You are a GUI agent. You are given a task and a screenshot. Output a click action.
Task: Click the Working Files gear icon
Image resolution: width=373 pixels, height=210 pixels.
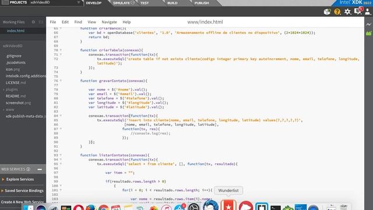[33, 22]
